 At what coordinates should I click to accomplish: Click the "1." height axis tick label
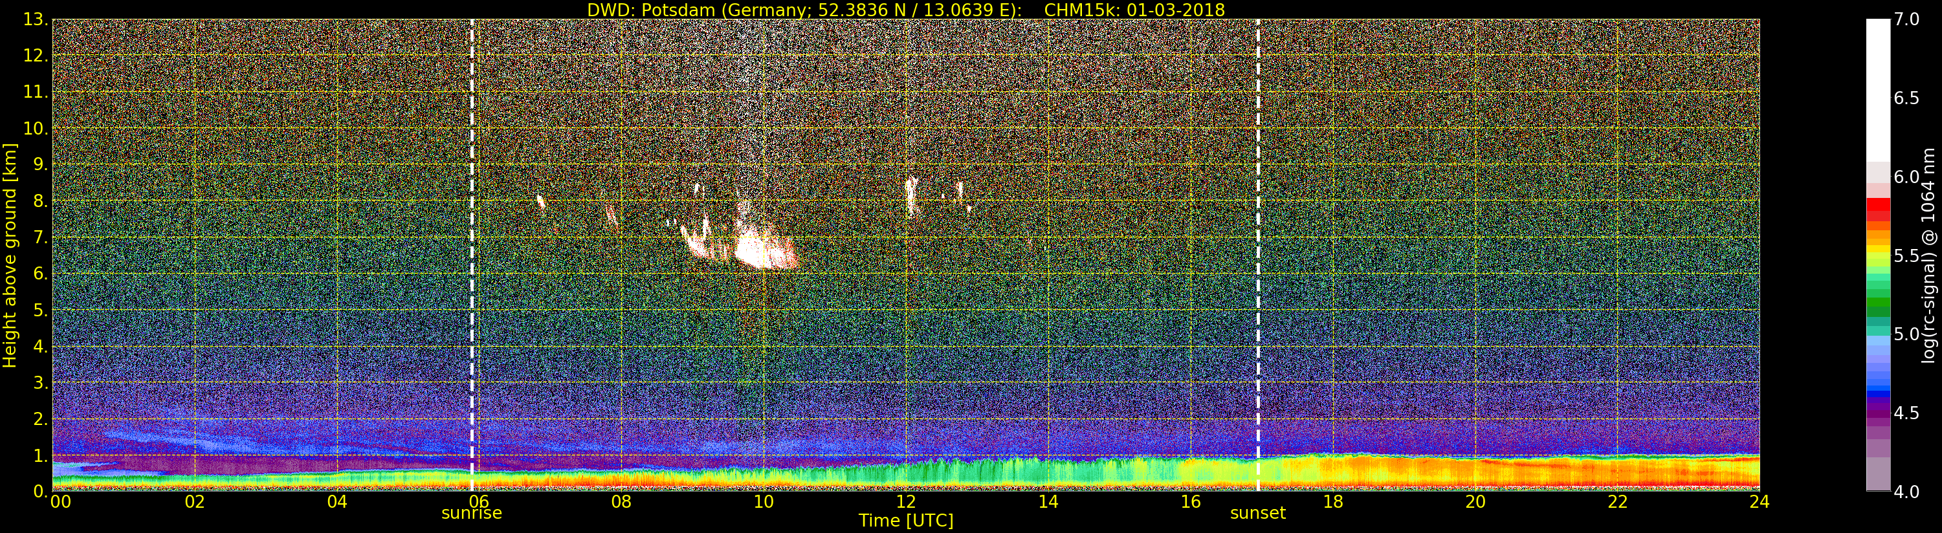[41, 455]
